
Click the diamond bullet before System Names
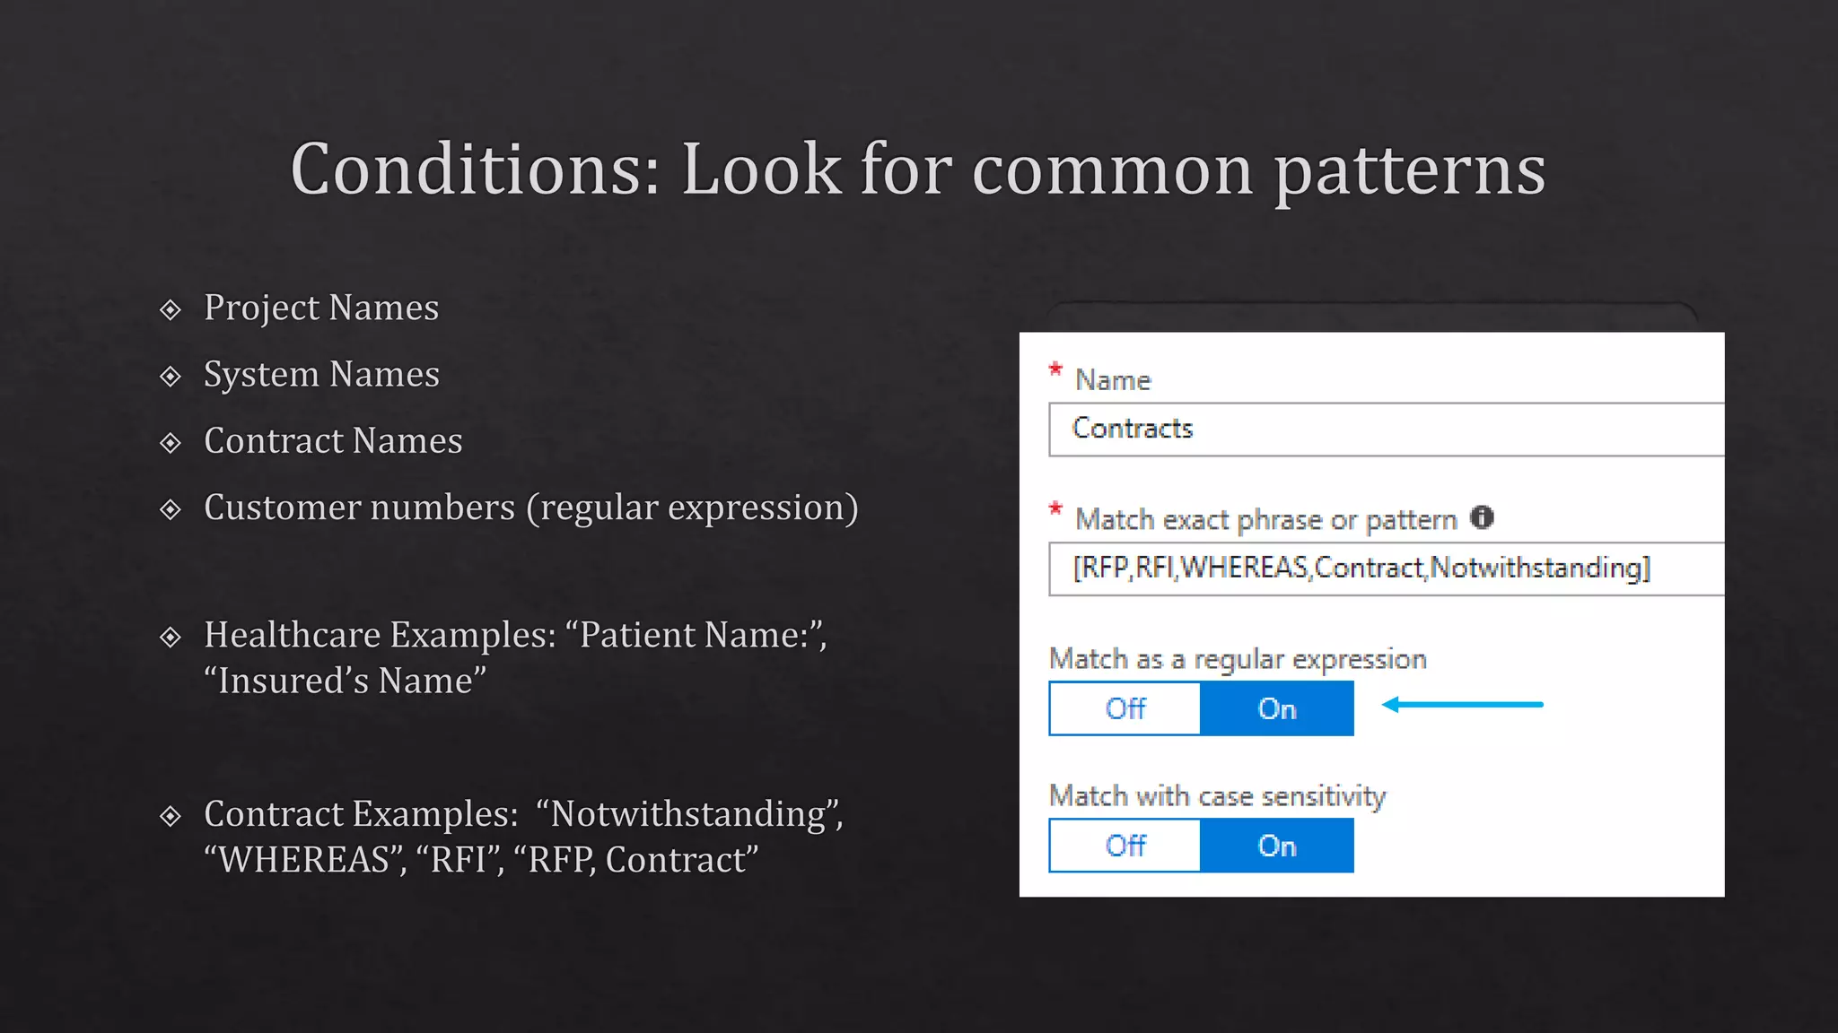coord(171,377)
